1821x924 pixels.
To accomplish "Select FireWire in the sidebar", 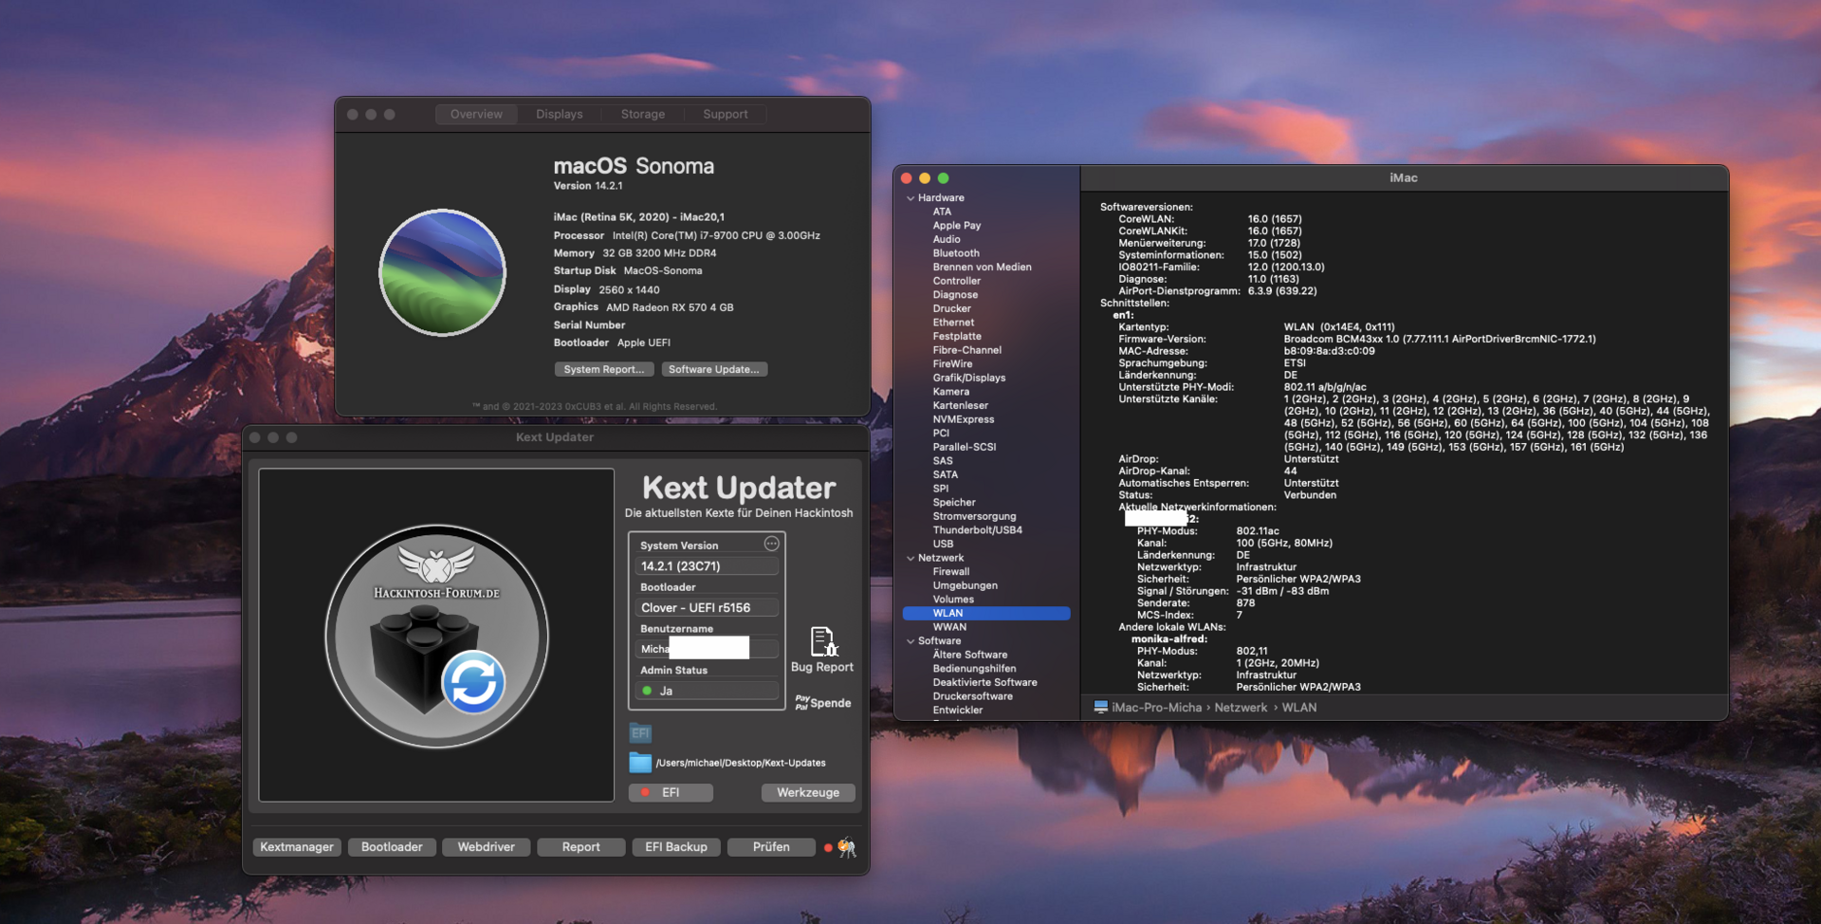I will point(952,364).
